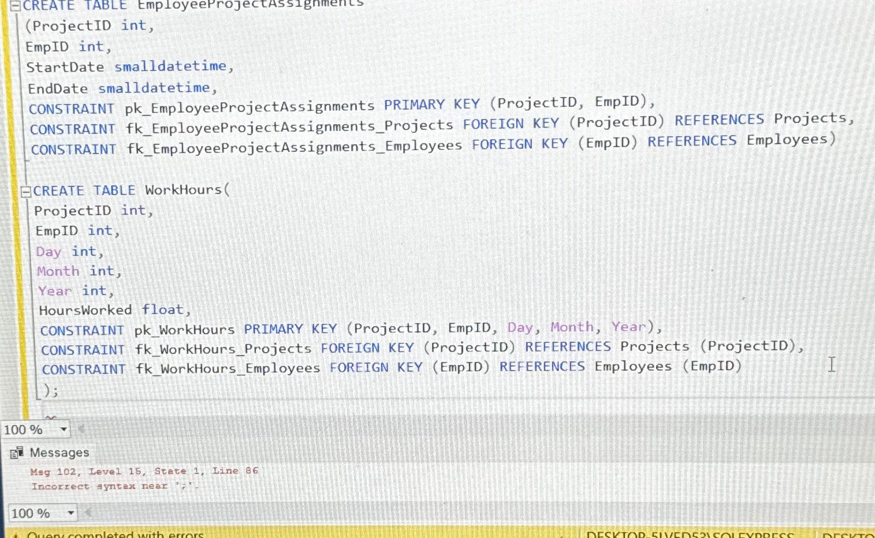Click the scroll-left arrow beside the editor zoom control
The height and width of the screenshot is (538, 875).
tap(80, 429)
